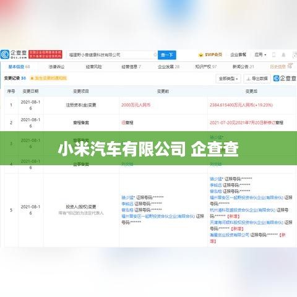Open the 福州晋安区 partnership link under 变更后
Image resolution: width=297 pixels, height=297 pixels.
click(246, 197)
